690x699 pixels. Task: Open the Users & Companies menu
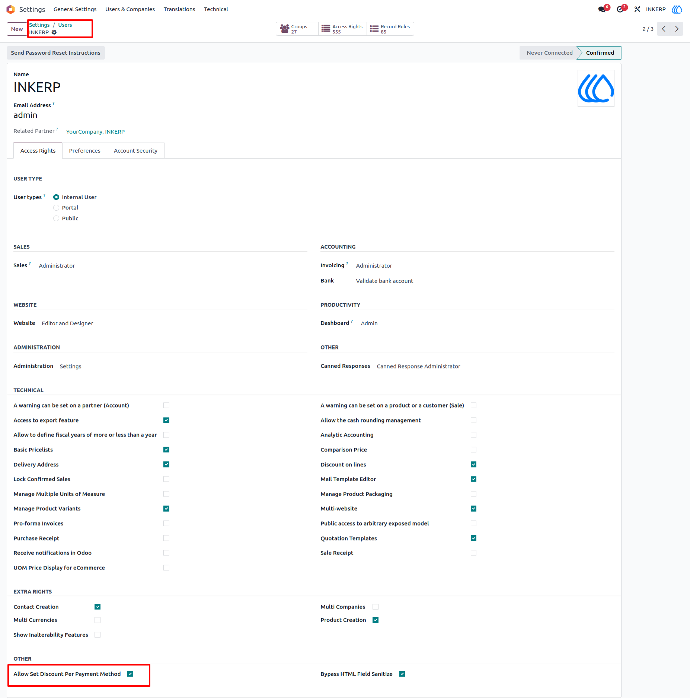coord(130,9)
